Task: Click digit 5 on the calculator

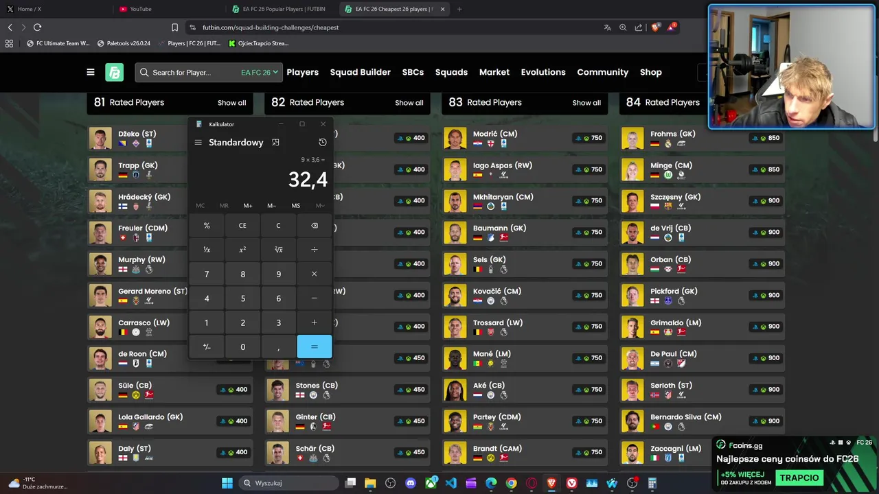Action: 242,298
